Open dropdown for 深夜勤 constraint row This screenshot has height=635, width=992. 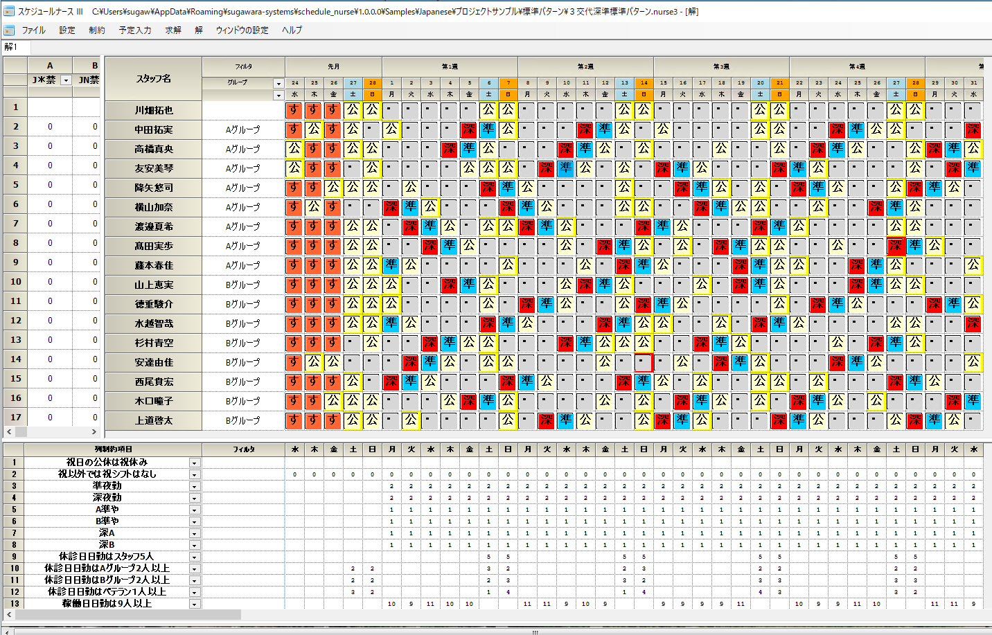point(195,498)
